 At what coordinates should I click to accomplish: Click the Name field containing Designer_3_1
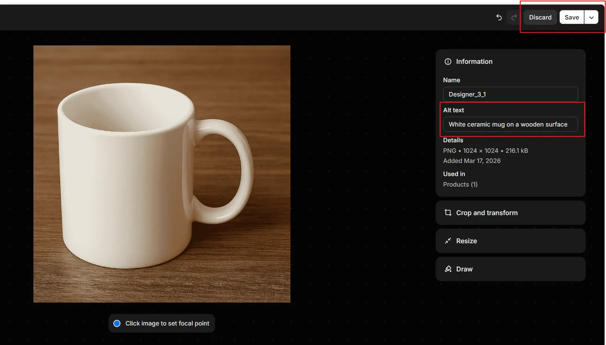tap(510, 94)
